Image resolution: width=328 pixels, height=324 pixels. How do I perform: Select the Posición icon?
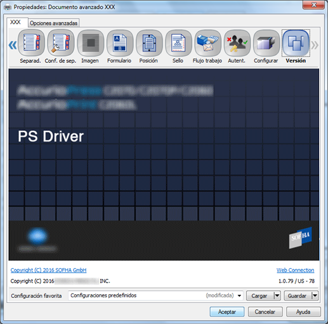[x=149, y=43]
